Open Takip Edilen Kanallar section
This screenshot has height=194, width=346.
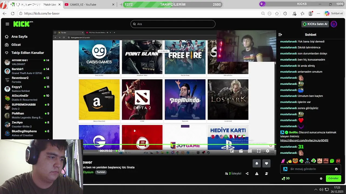[25, 53]
